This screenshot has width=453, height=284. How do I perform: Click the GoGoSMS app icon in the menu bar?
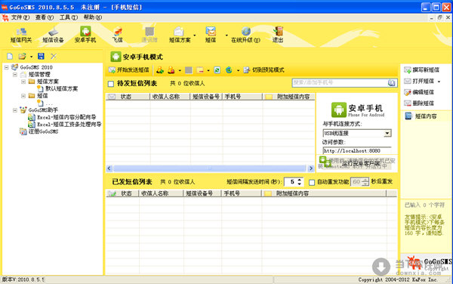5,17
